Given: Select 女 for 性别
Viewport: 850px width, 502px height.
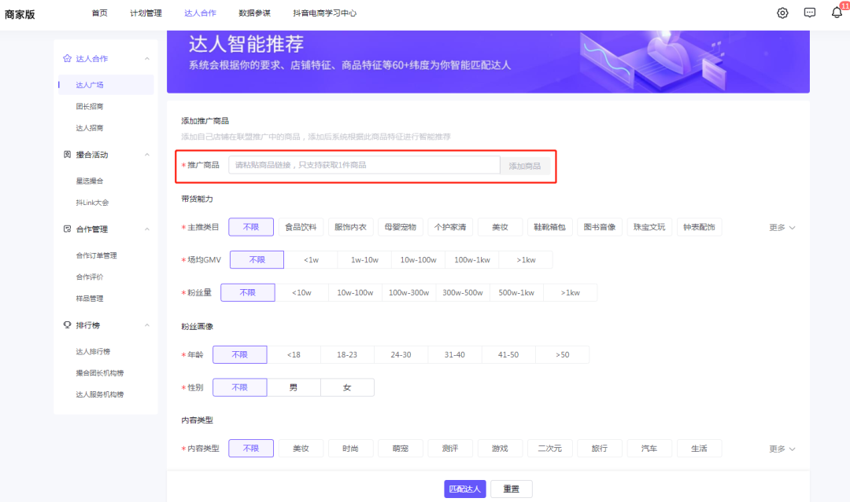Looking at the screenshot, I should (x=347, y=387).
